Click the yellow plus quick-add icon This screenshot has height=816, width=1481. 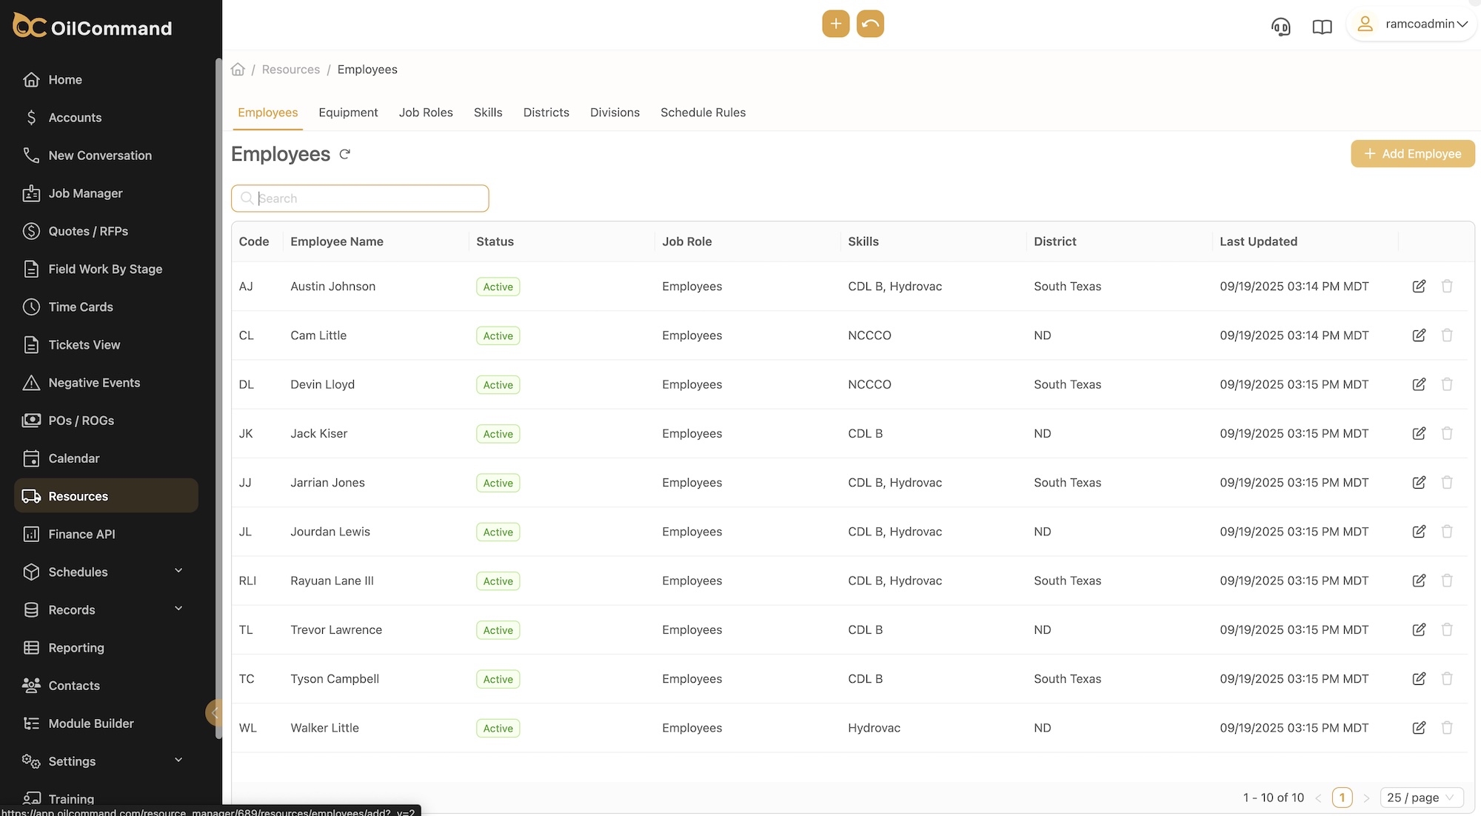coord(835,24)
